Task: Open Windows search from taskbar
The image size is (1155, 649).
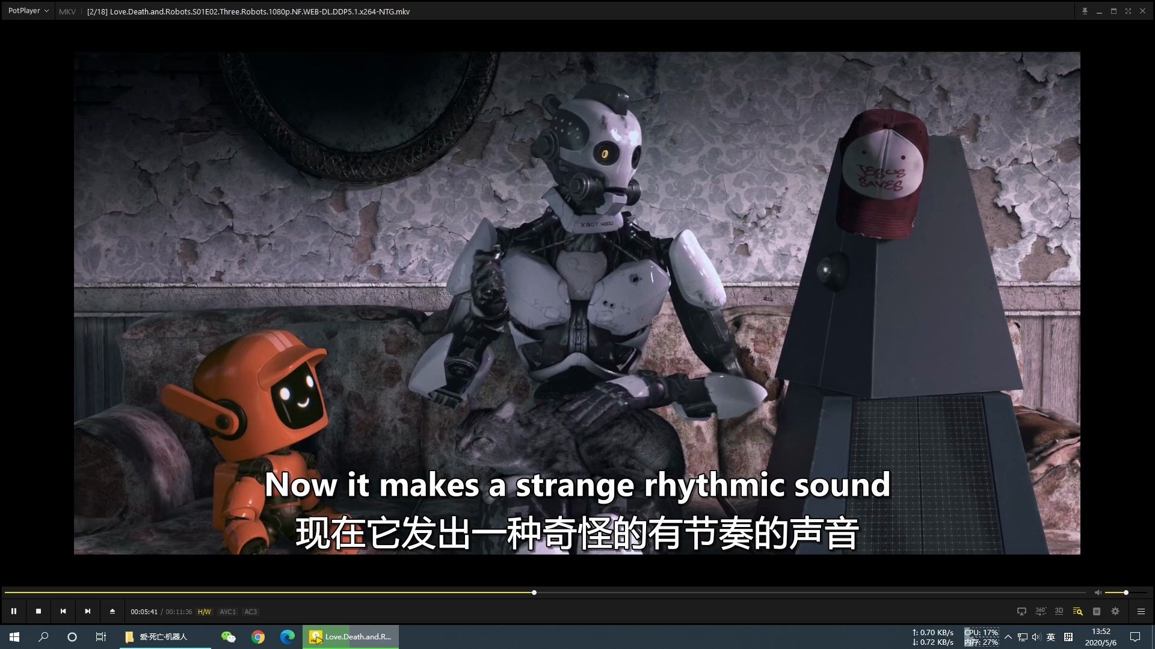Action: click(x=43, y=637)
